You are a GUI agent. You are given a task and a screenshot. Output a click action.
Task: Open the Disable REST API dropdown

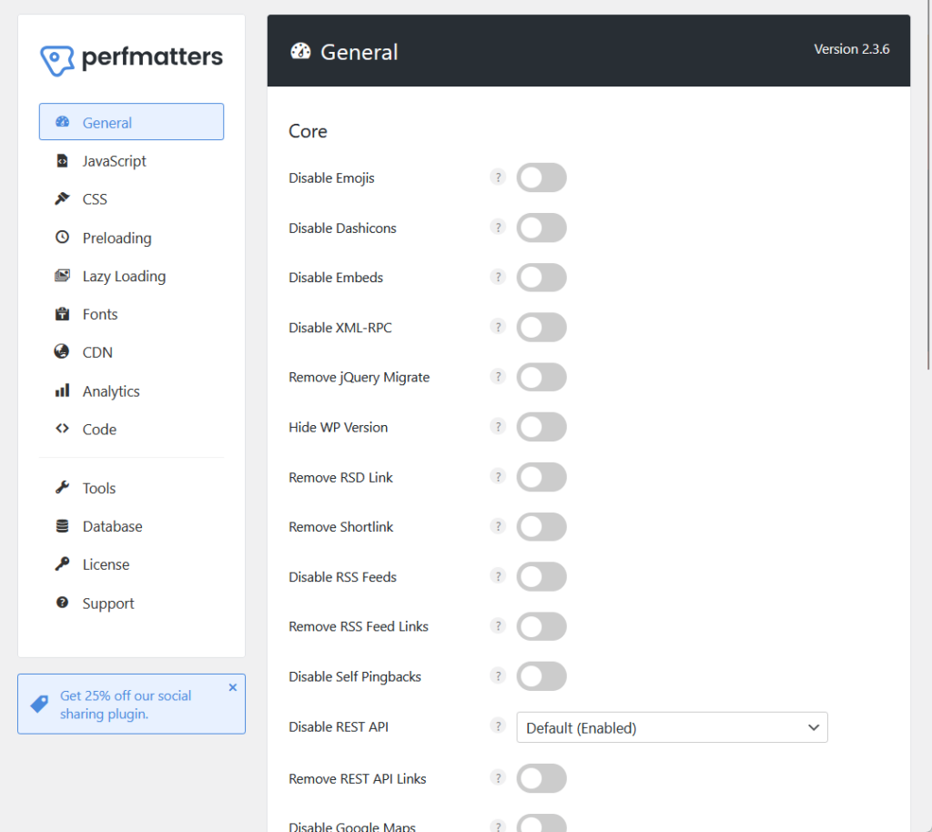point(673,727)
